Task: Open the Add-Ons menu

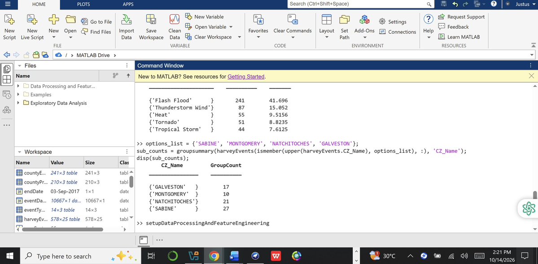Action: [364, 27]
